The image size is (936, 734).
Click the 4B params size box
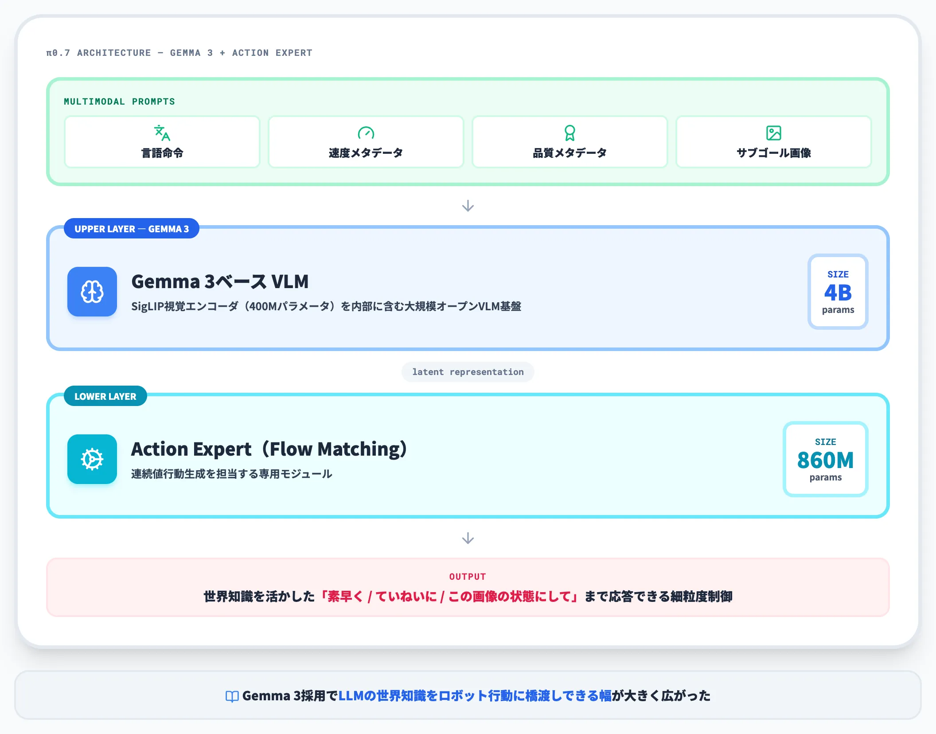click(x=838, y=292)
